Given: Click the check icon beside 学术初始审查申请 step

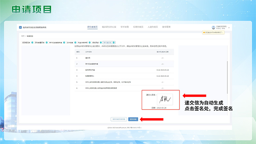Looking at the screenshot, I should (64, 43).
